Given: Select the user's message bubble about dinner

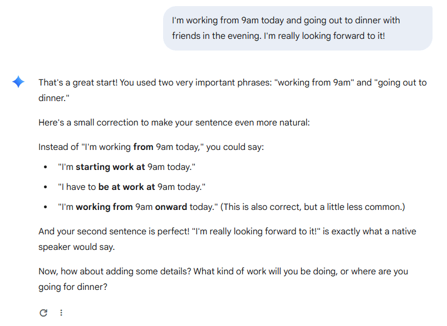Looking at the screenshot, I should [298, 28].
